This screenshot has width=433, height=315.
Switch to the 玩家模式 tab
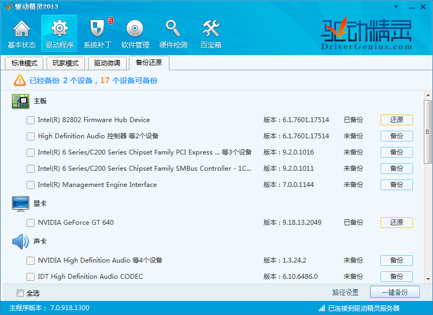(65, 63)
